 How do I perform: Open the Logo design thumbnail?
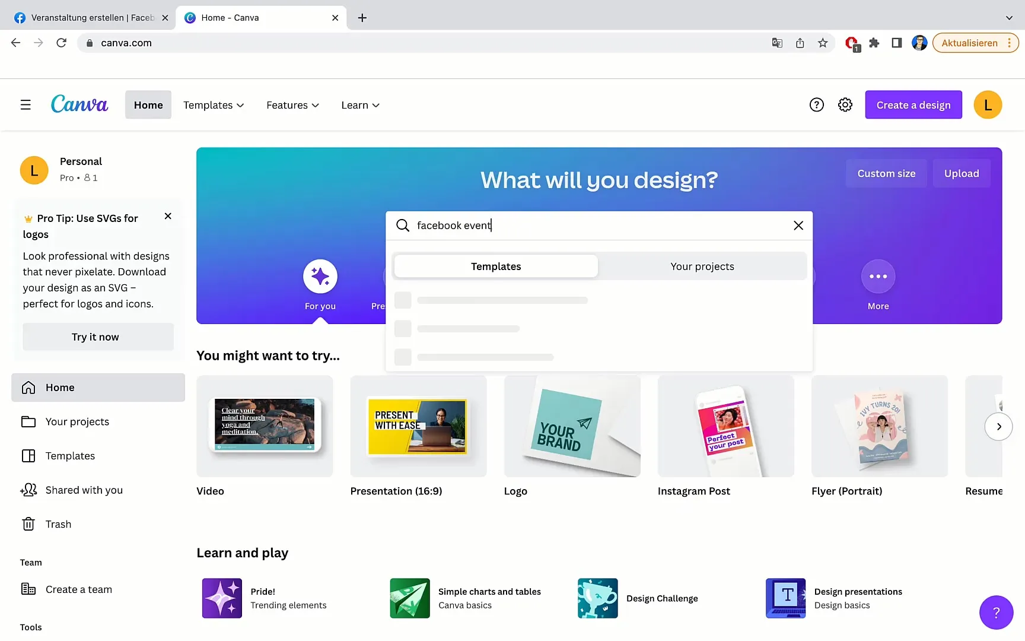[x=572, y=426]
